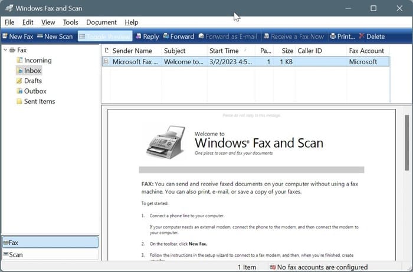Click the Sent Items folder icon

tap(19, 101)
